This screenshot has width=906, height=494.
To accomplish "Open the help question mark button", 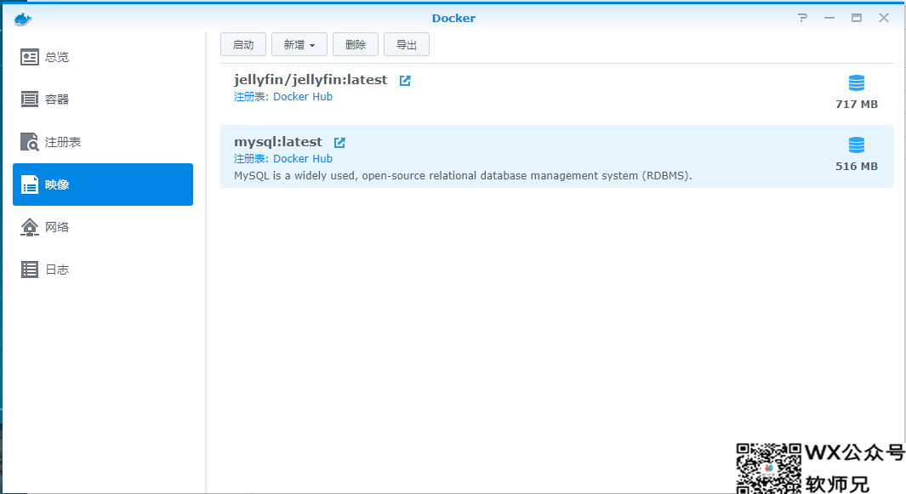I will pos(802,18).
